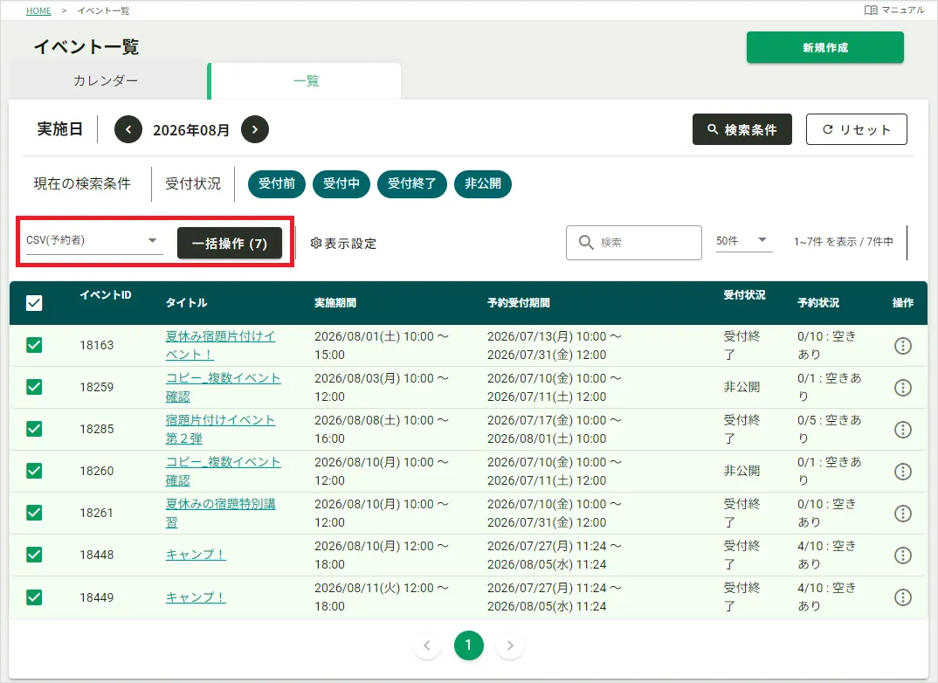Click the 1~7件 を表示 / 7件中 count

tap(844, 242)
